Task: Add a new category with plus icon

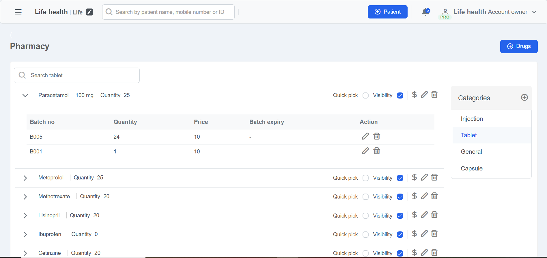Action: 524,98
